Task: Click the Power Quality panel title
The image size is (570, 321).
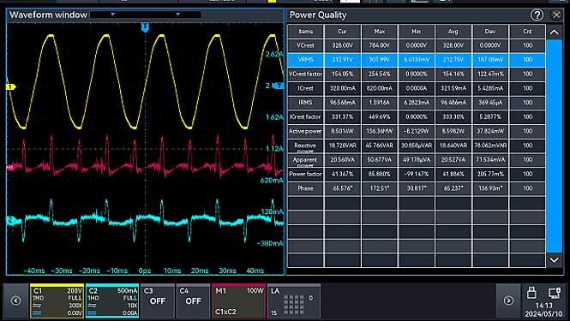Action: click(318, 15)
